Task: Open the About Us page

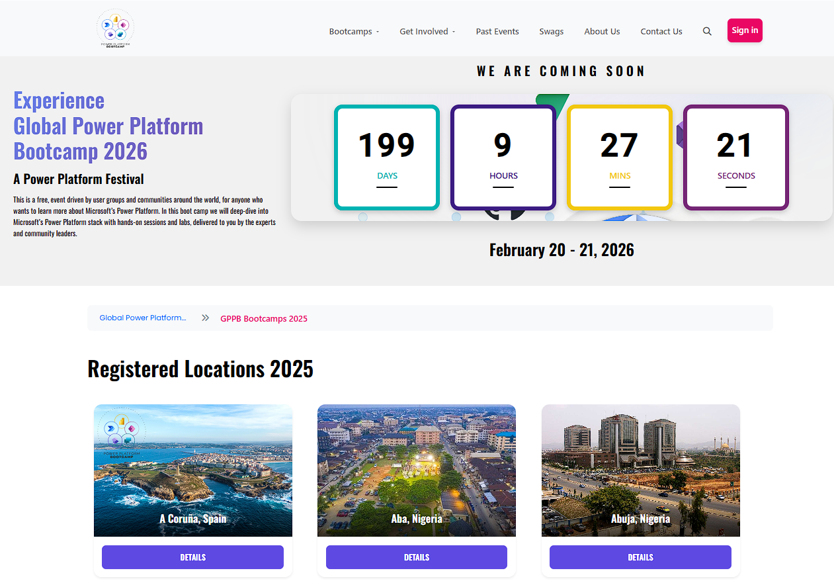Action: click(x=602, y=31)
